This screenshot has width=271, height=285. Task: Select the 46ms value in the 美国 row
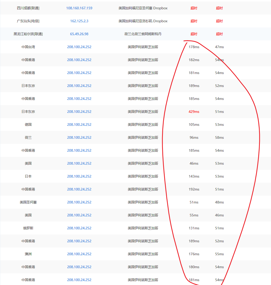[x=194, y=163]
